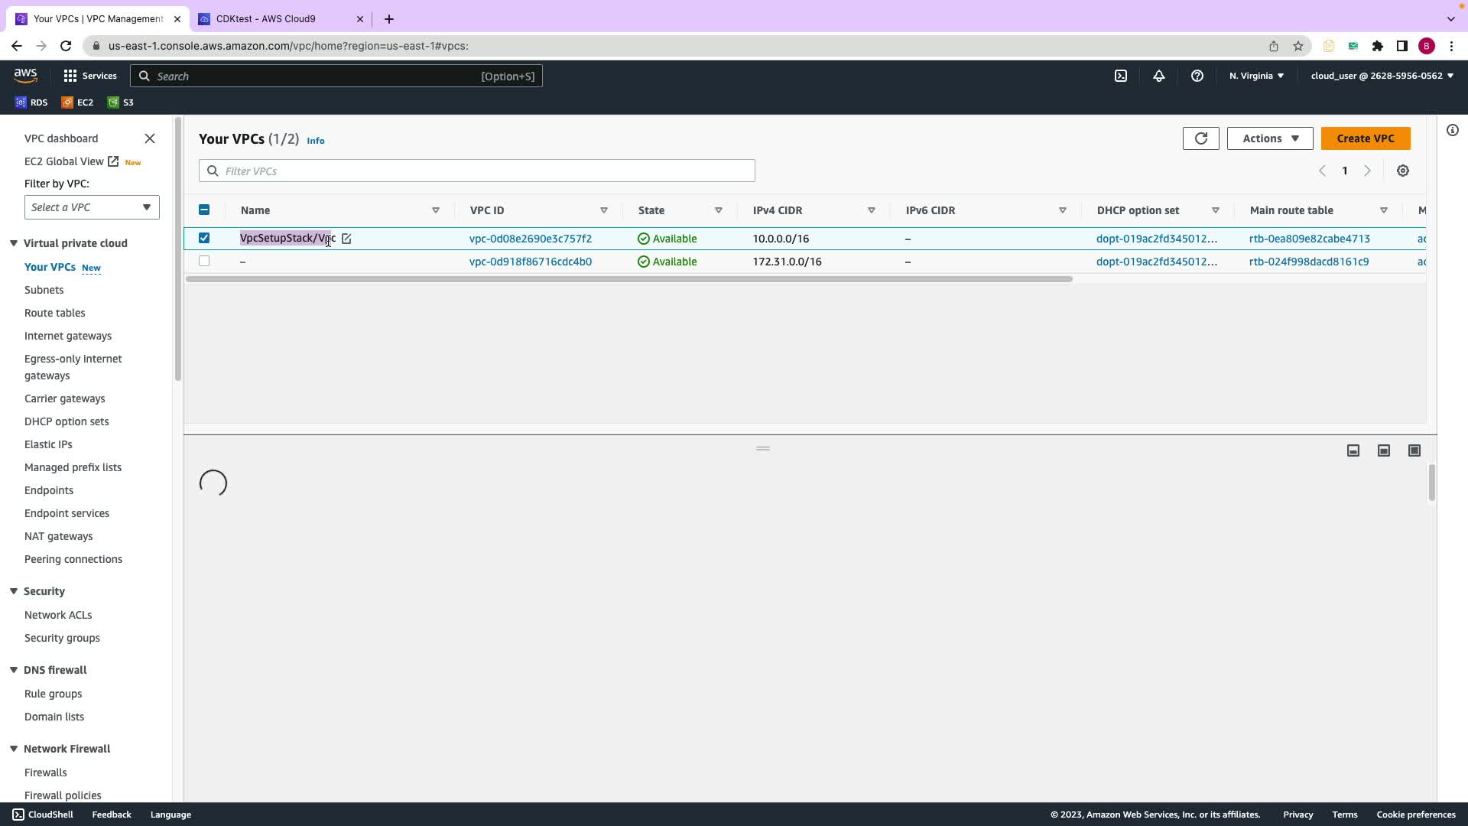Uncheck the VpcSetupStack/Vpc row checkbox

click(x=204, y=238)
